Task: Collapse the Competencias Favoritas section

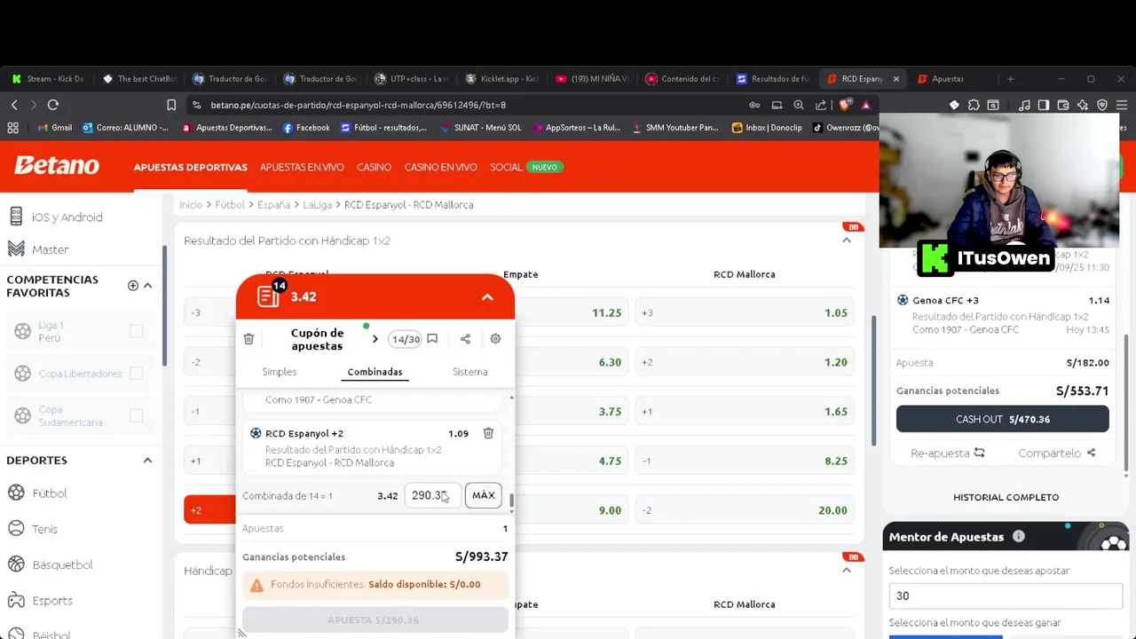Action: [x=147, y=286]
